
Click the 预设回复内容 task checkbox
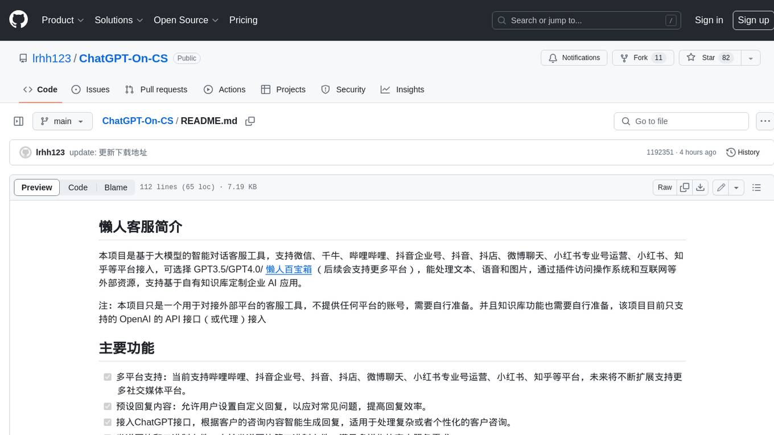(108, 407)
